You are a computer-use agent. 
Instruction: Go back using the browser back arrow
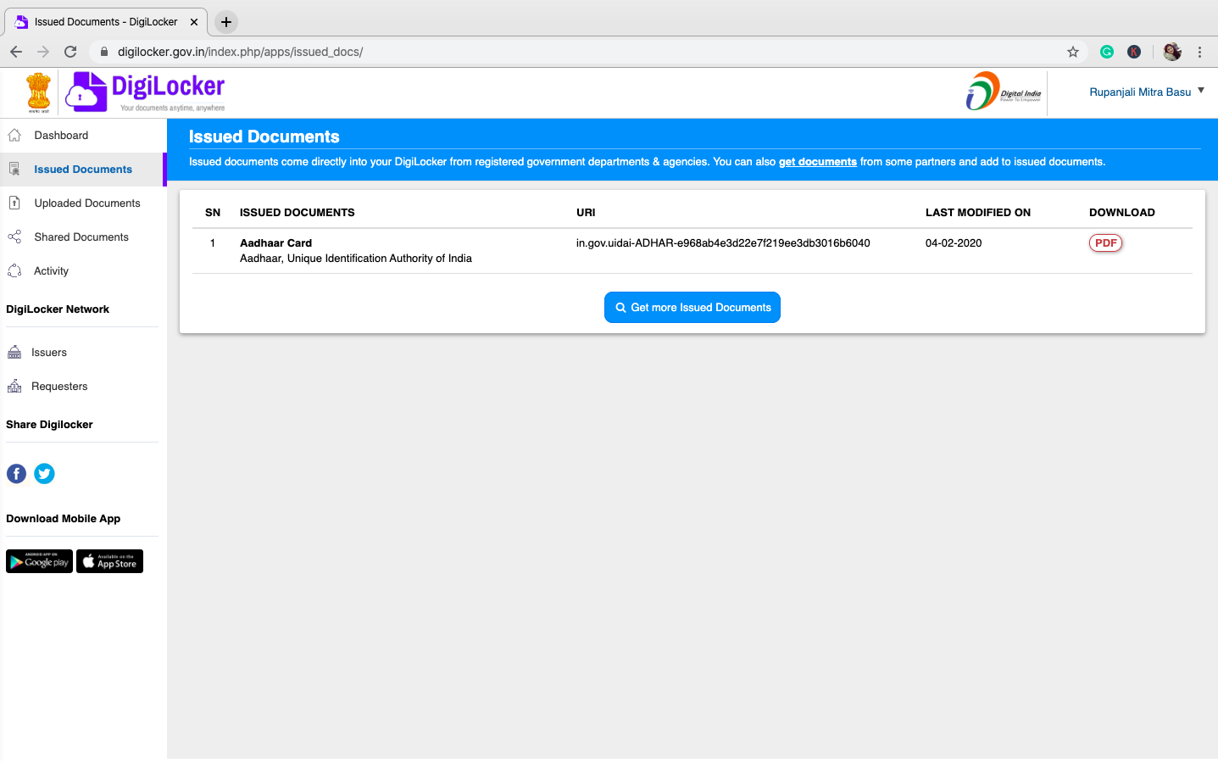point(16,52)
